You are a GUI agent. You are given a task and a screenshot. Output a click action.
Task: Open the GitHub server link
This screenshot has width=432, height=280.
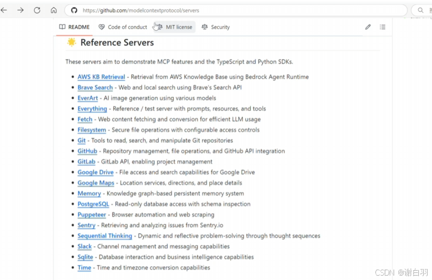coord(87,151)
